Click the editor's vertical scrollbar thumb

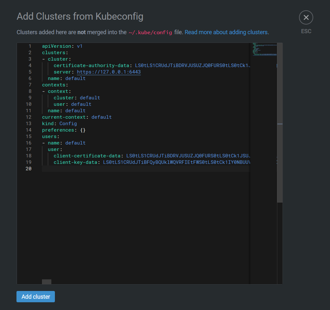point(280,123)
